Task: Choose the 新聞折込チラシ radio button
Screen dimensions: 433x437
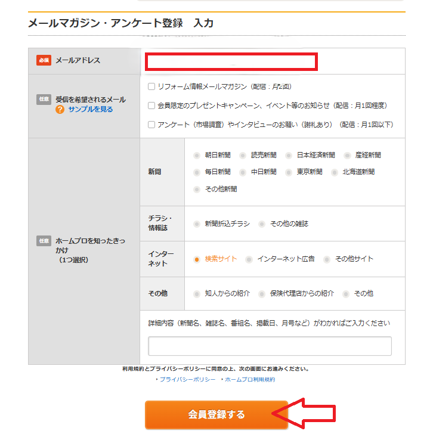Action: [197, 224]
